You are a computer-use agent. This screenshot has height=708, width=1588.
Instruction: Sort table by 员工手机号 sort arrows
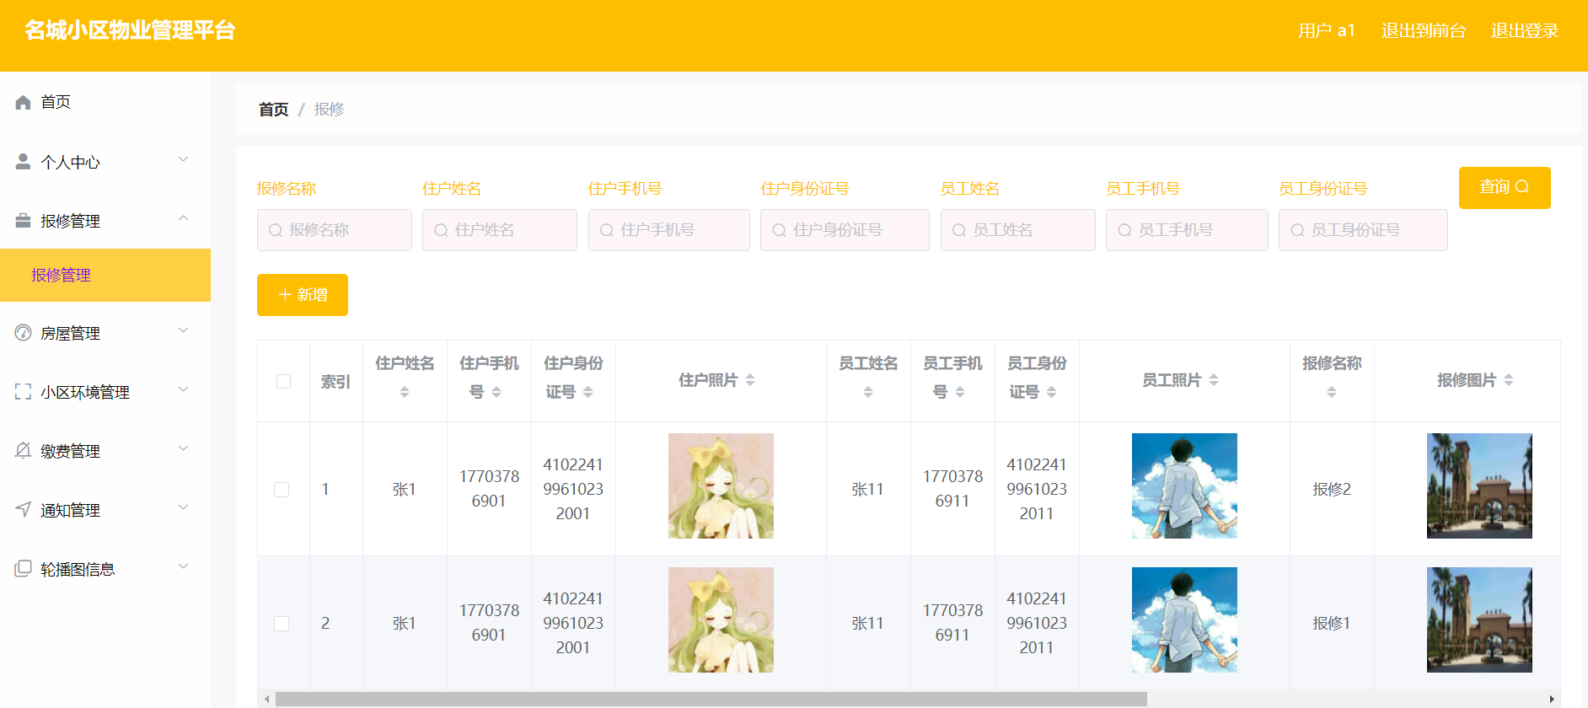pyautogui.click(x=960, y=392)
